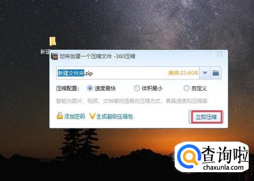Select the 新建 folder icon on desktop
The height and width of the screenshot is (181, 254).
tap(53, 41)
